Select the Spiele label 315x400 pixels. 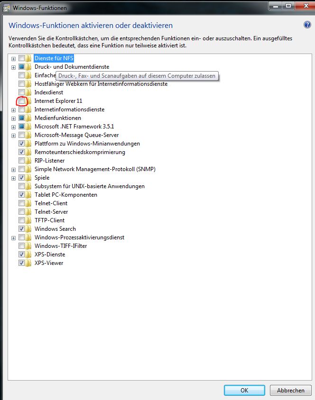click(42, 178)
